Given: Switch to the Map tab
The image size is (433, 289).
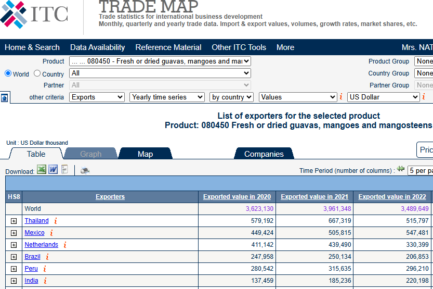Looking at the screenshot, I should pos(145,154).
